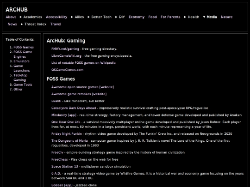Open the FreeChess link

coord(59,159)
